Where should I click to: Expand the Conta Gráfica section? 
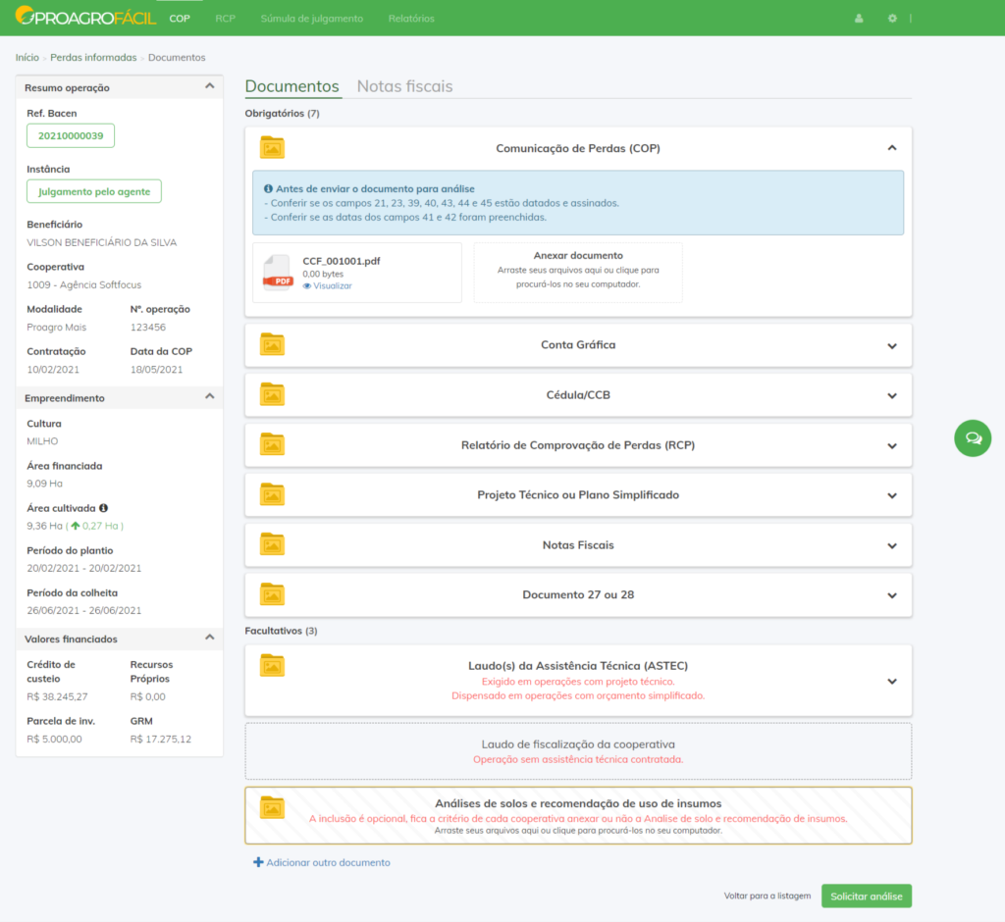tap(892, 346)
